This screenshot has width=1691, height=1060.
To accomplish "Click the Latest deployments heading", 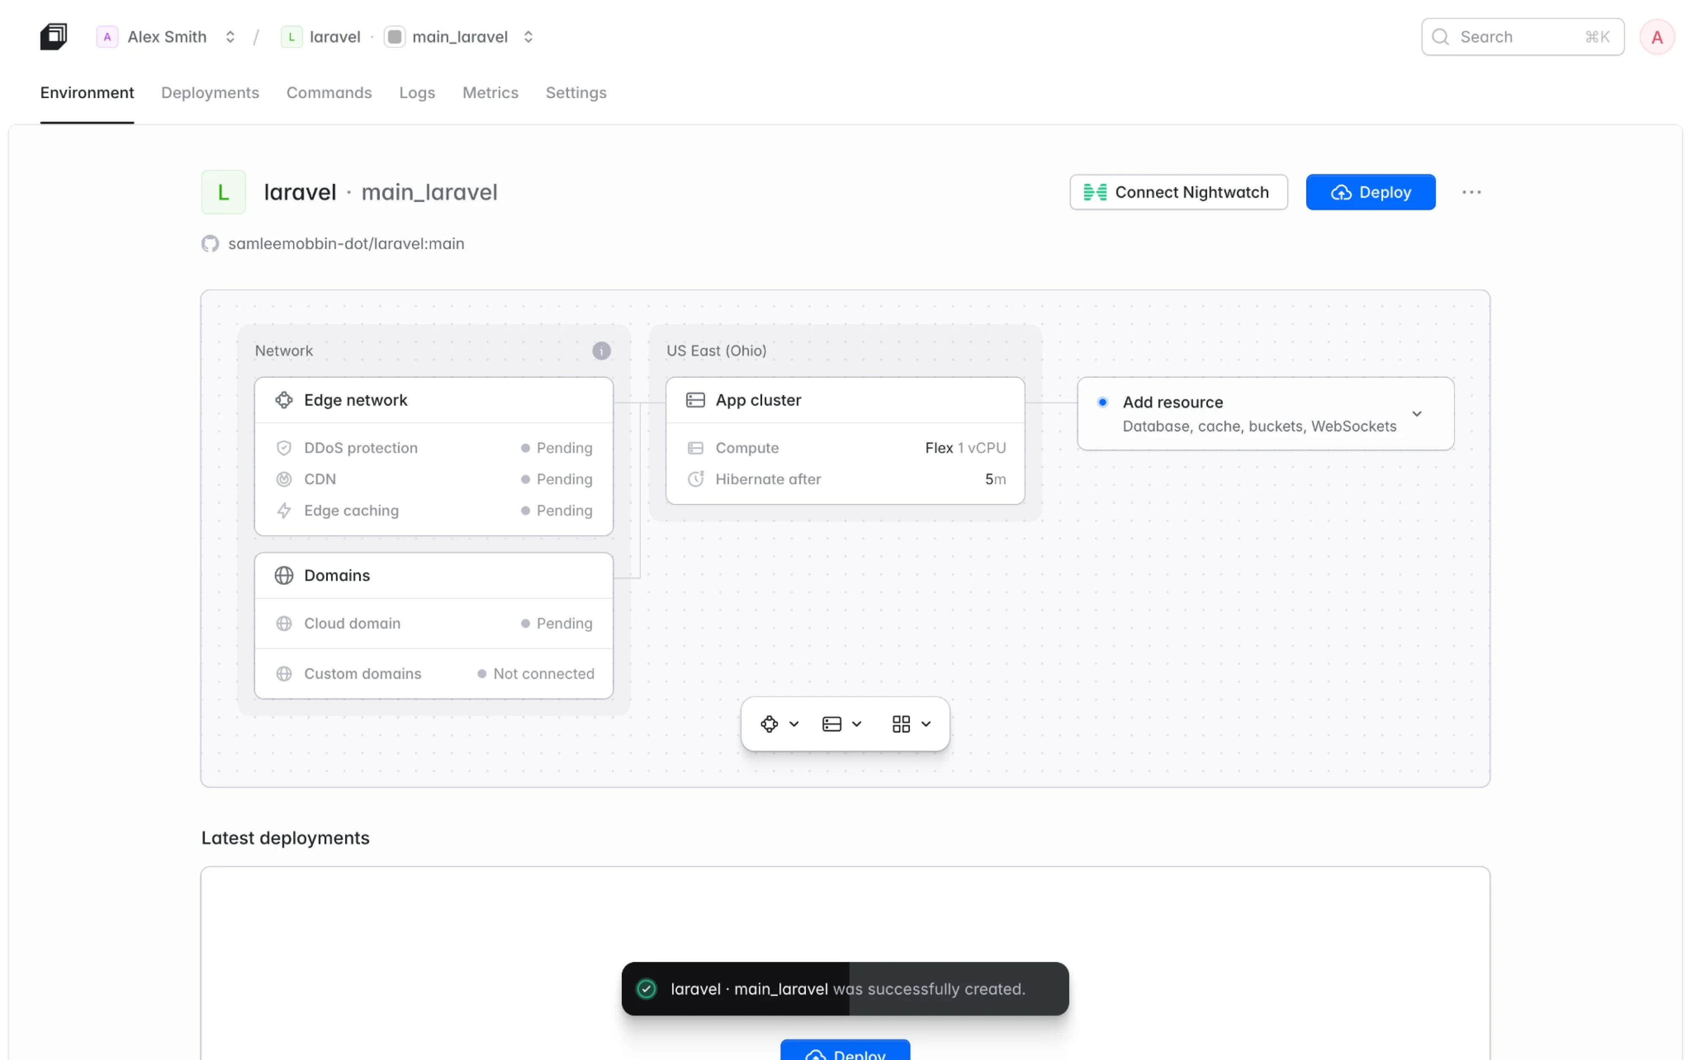I will (285, 839).
